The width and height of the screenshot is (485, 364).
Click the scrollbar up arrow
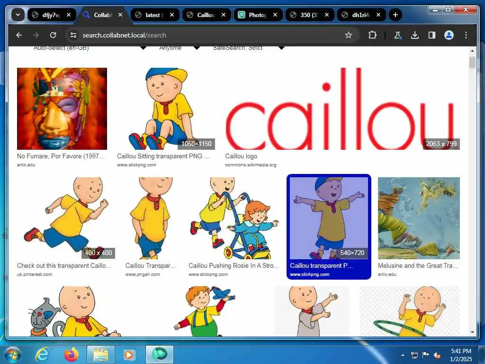(472, 50)
